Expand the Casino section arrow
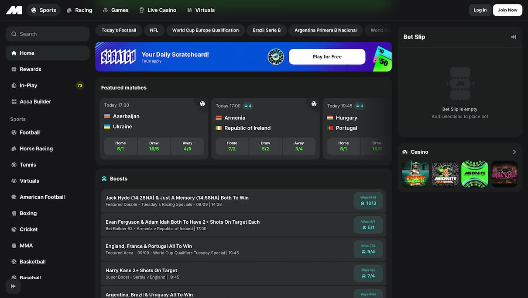Screen dimensions: 528x298 pyautogui.click(x=514, y=152)
